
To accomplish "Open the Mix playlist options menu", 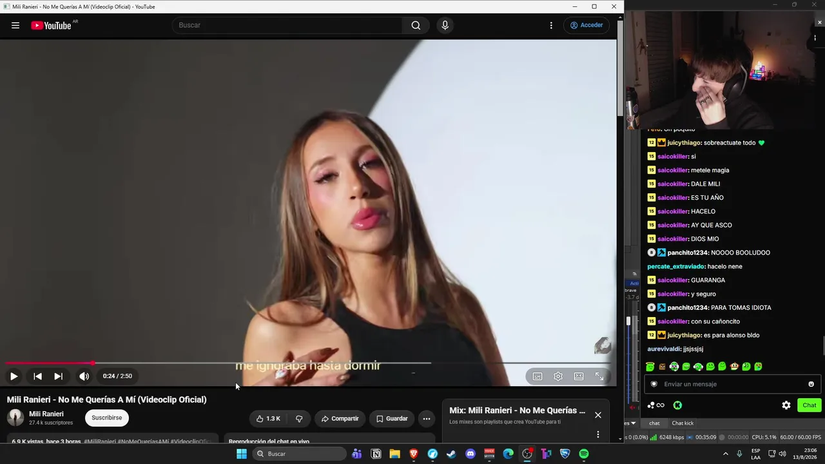I will (598, 434).
